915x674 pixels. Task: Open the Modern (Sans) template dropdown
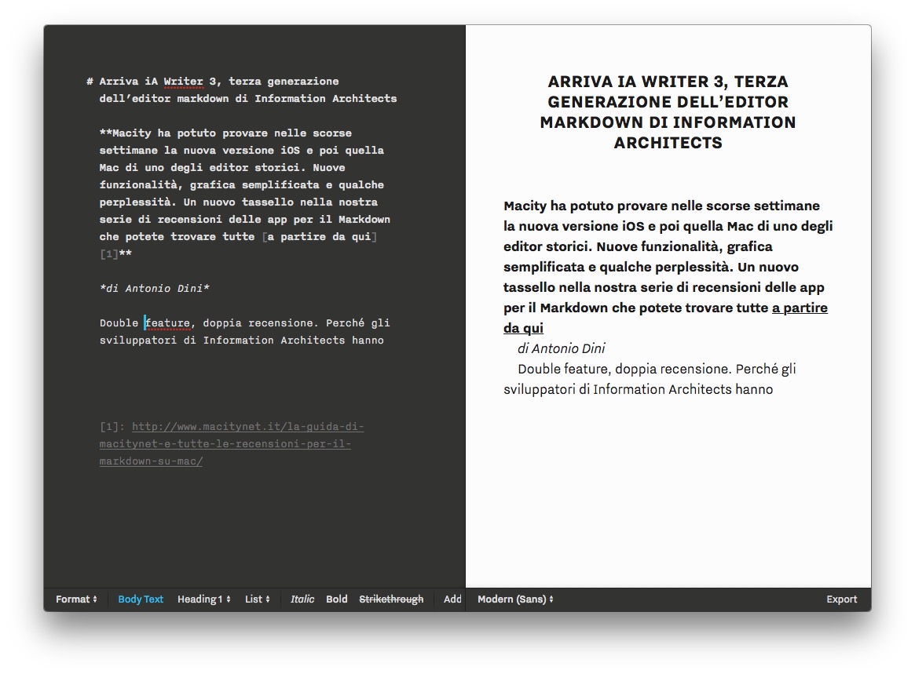tap(515, 599)
